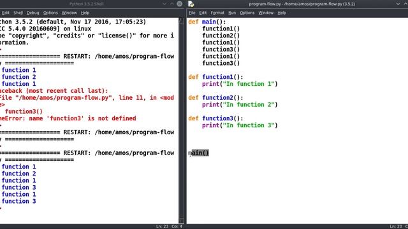
Task: Click the Traceback (most recent call last) line
Action: click(54, 91)
